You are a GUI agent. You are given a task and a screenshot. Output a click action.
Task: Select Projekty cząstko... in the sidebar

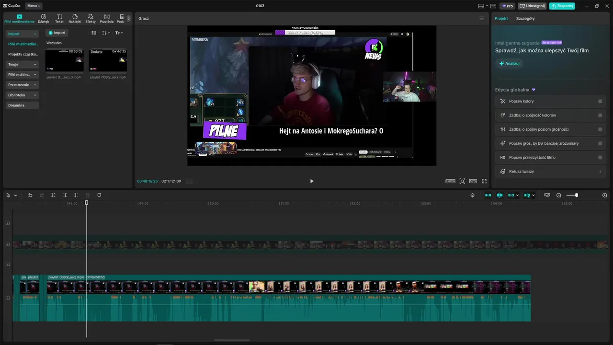[x=23, y=54]
